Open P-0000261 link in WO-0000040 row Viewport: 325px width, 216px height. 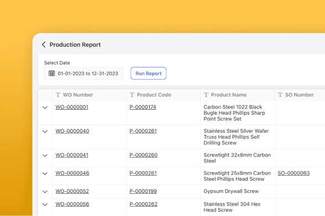143,131
